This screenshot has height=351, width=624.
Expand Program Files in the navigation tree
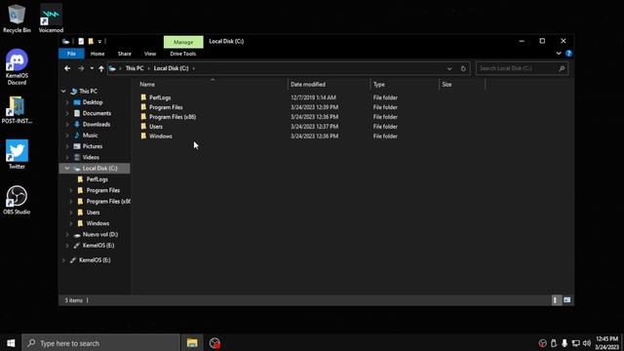coord(71,191)
